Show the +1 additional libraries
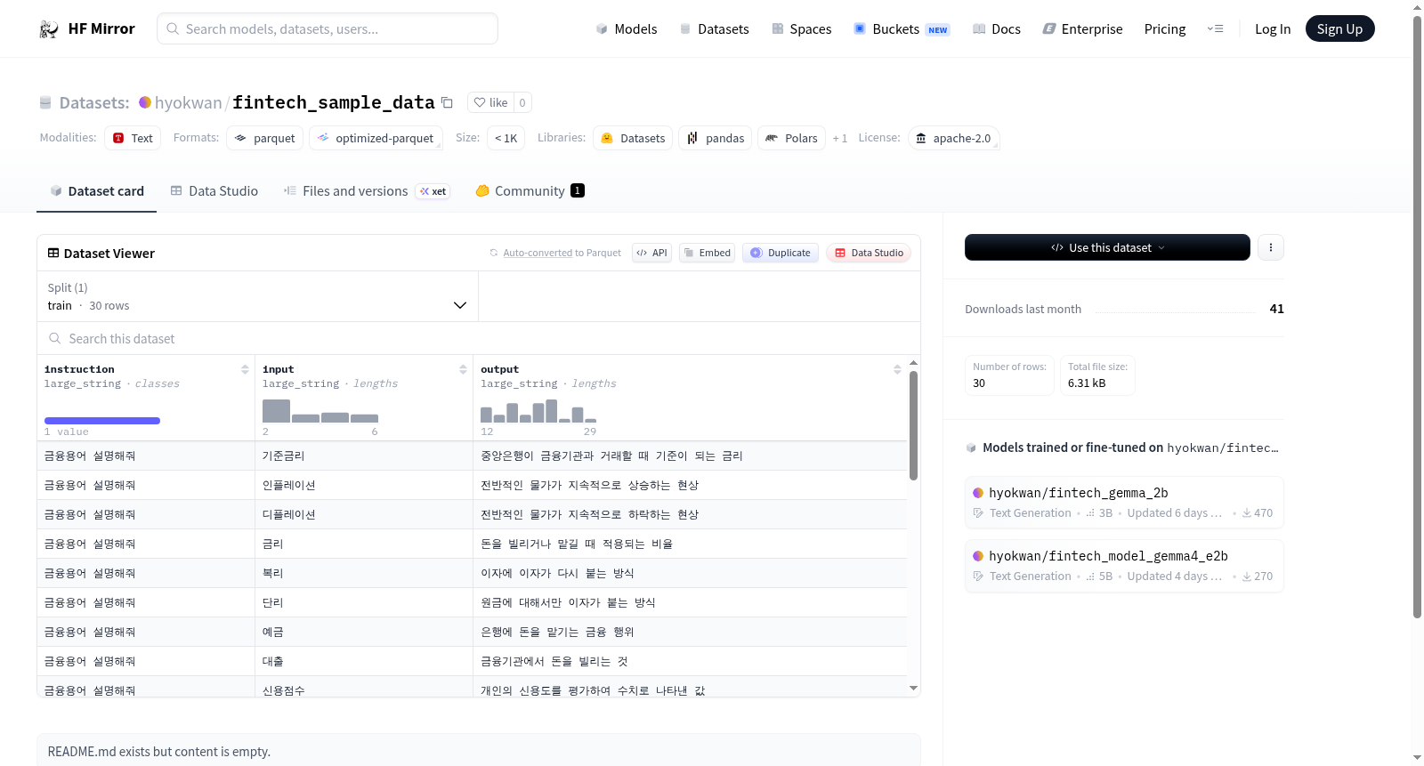 (839, 138)
